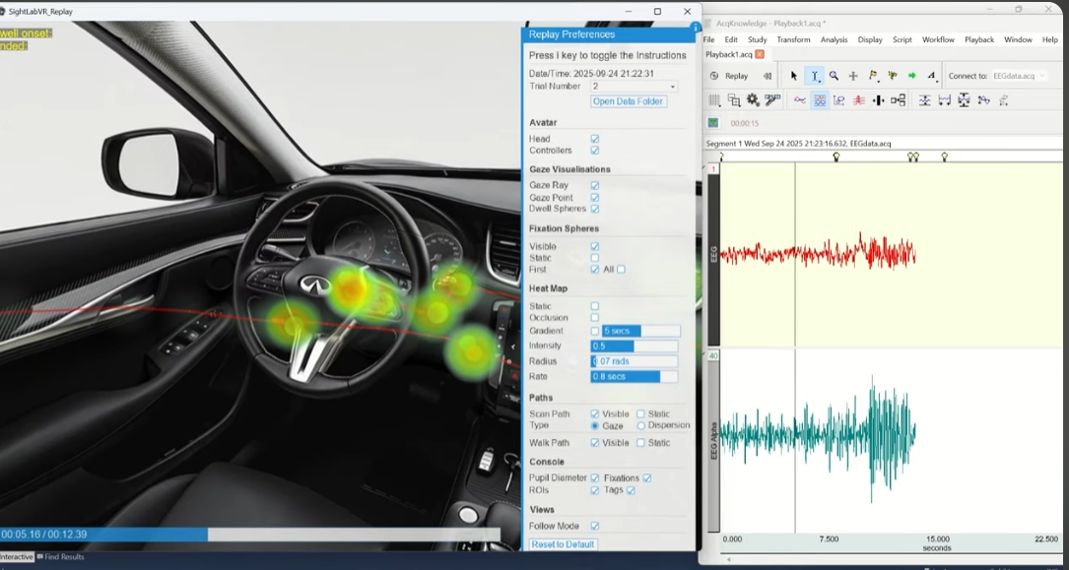
Task: Click the green arrow jump tool
Action: click(x=911, y=76)
